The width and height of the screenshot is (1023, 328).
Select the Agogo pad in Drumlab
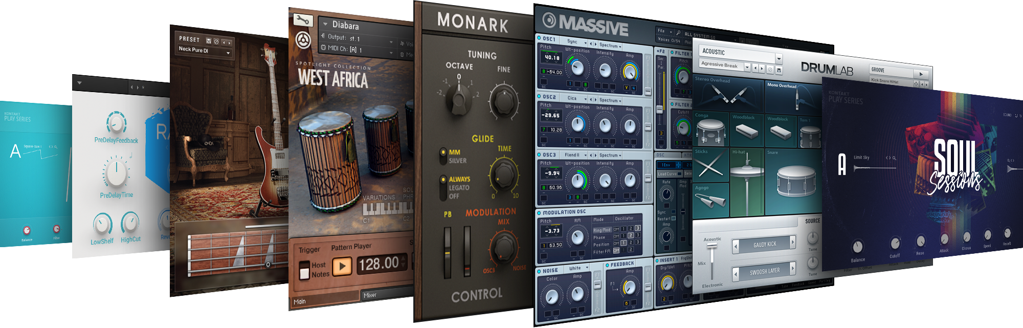710,200
